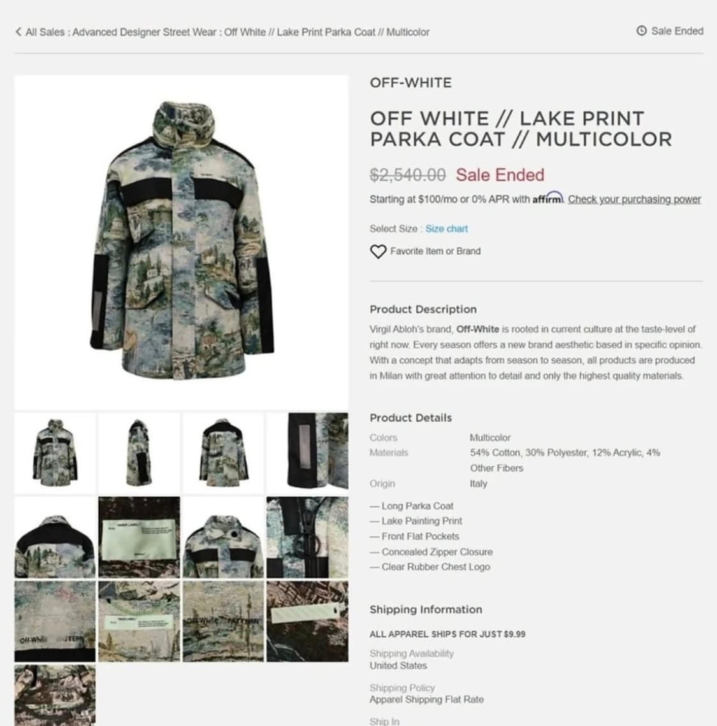Click the main parka coat image
The height and width of the screenshot is (726, 717).
pos(181,242)
